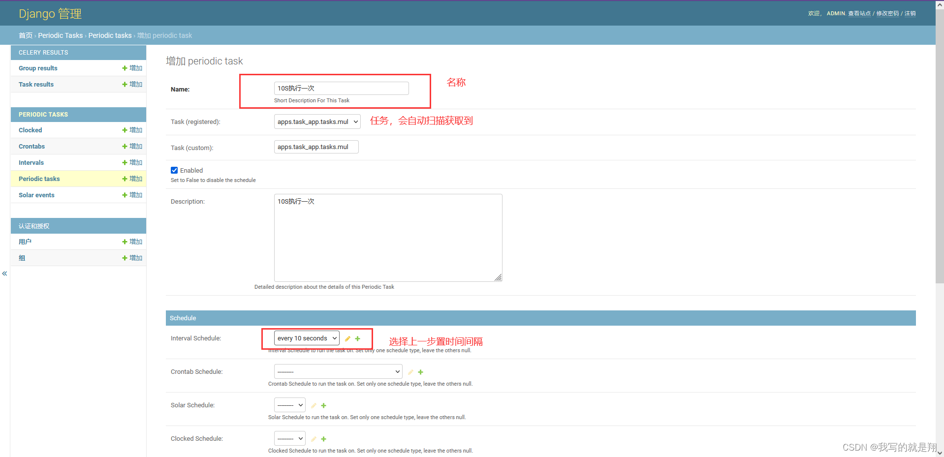This screenshot has height=457, width=944.
Task: Click Periodic Tasks app breadcrumb
Action: [61, 35]
